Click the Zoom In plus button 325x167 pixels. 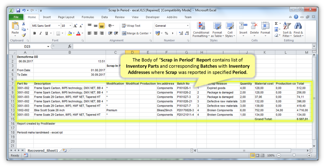coord(309,155)
